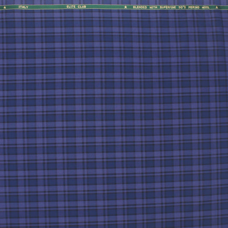Click the word ELITE on the selvedge
The height and width of the screenshot is (228, 228).
click(71, 6)
